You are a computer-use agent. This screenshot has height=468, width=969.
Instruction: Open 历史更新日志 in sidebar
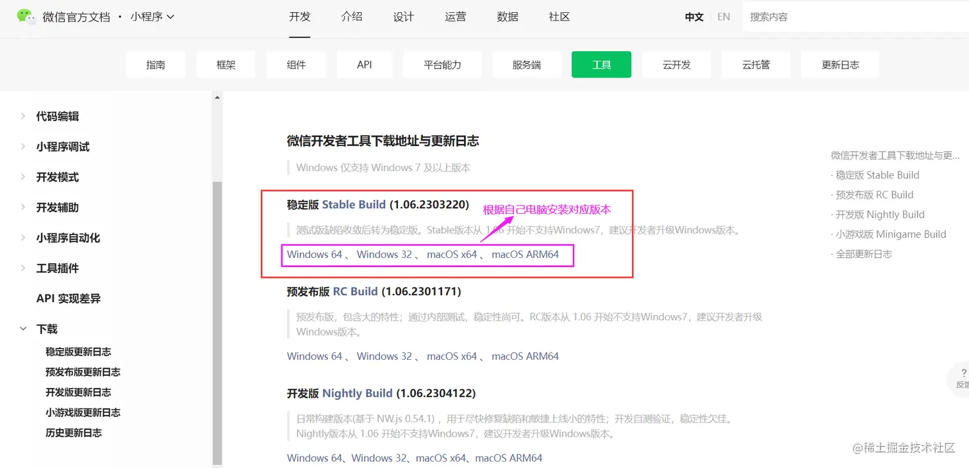[74, 433]
